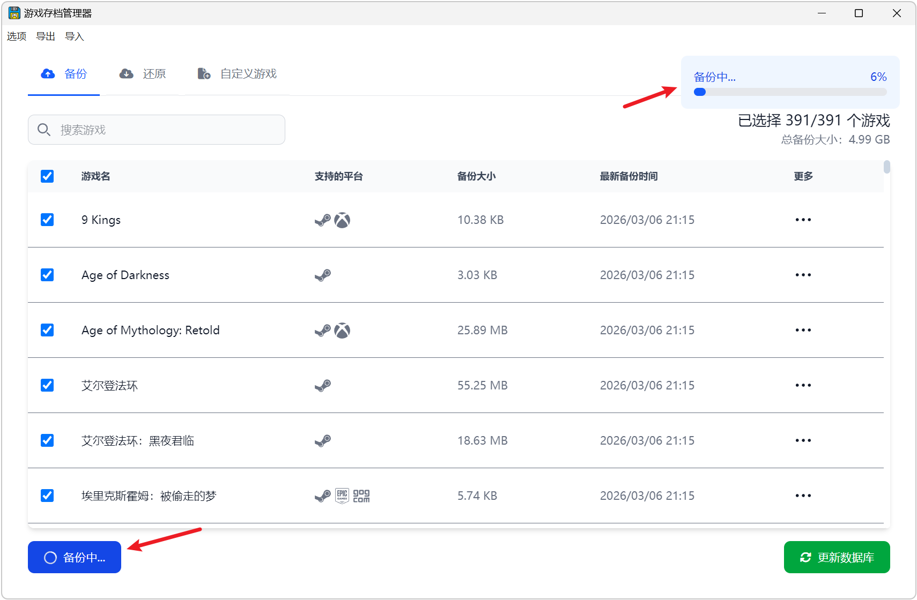Uncheck the Age of Darkness checkbox

pos(47,275)
